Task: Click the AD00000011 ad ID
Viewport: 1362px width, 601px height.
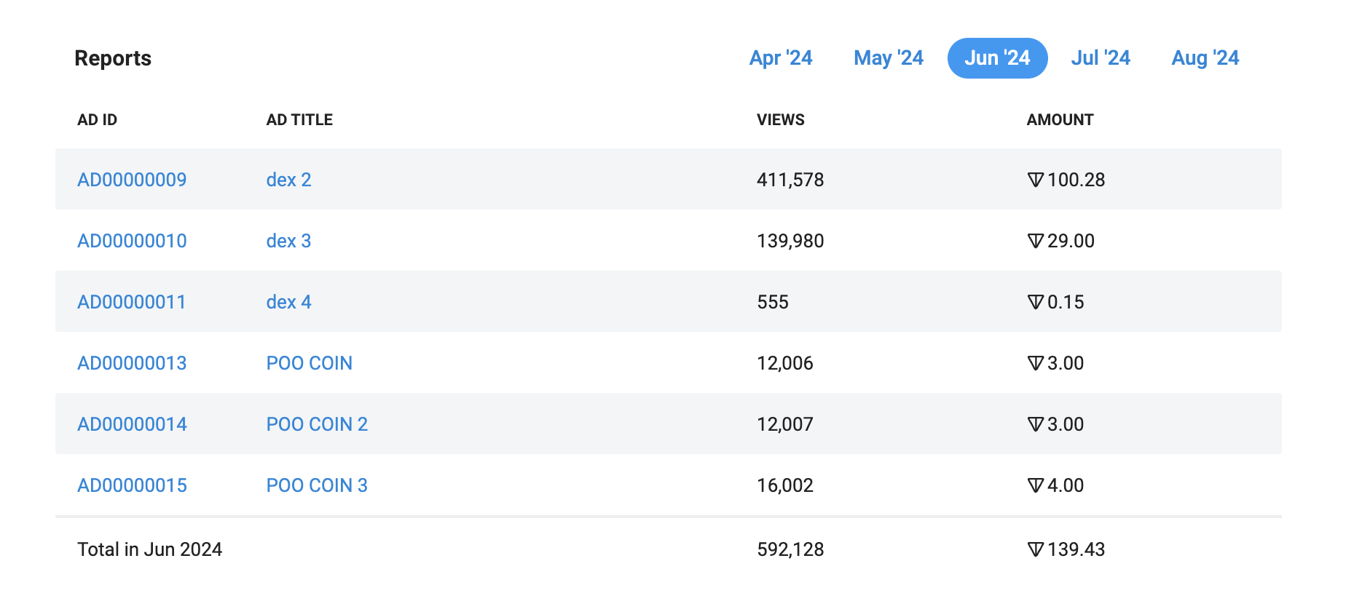Action: coord(132,302)
